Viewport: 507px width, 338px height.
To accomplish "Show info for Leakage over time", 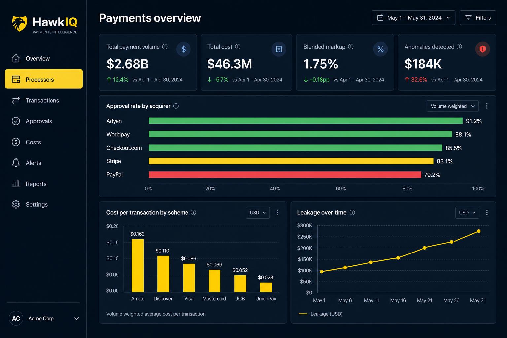I will coord(352,212).
